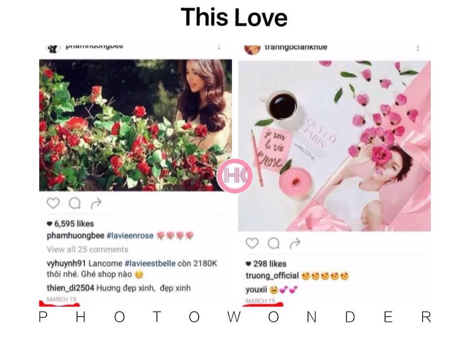Open the pink rose petals coffee photo
The width and height of the screenshot is (470, 352).
[x=334, y=146]
